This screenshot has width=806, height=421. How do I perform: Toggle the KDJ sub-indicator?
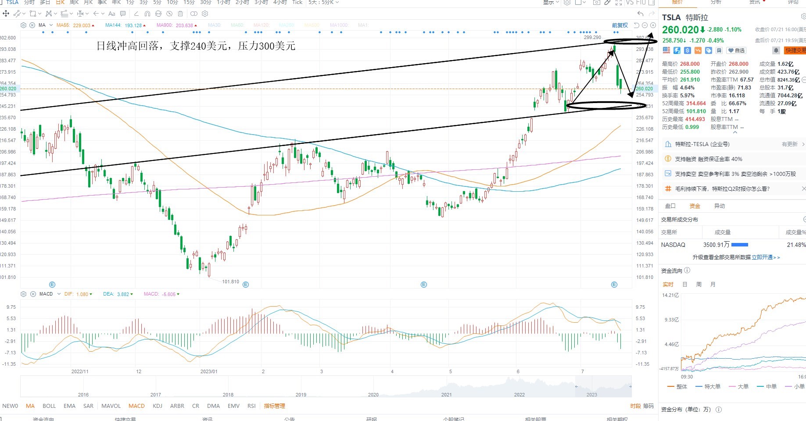pos(158,406)
